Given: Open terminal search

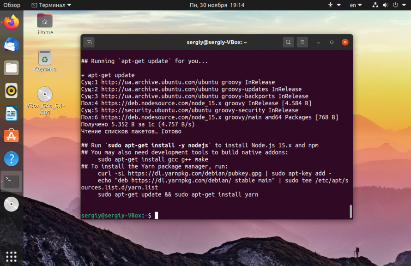Looking at the screenshot, I should coord(288,42).
